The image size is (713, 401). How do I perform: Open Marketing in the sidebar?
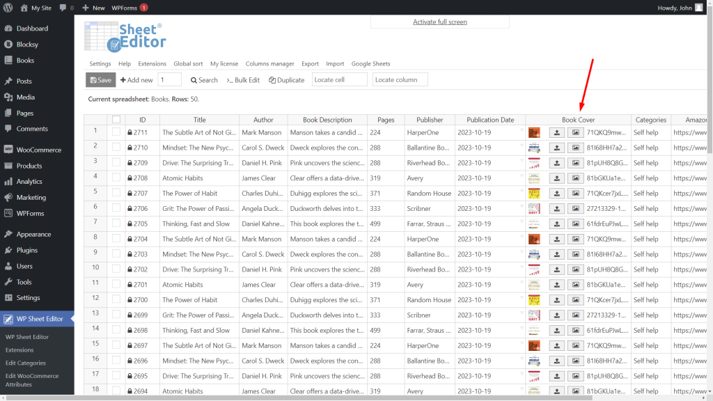click(x=31, y=197)
